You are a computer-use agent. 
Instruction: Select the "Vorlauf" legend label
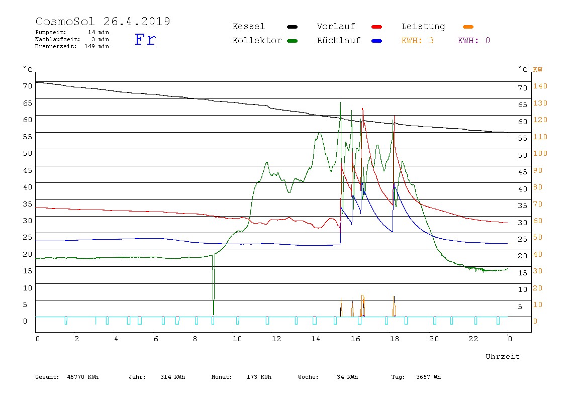[x=336, y=27]
